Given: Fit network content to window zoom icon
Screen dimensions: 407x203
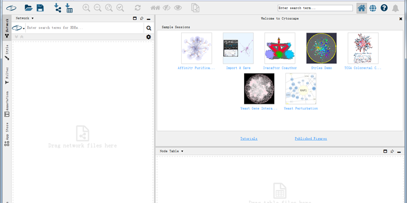Looking at the screenshot, I should 109,8.
